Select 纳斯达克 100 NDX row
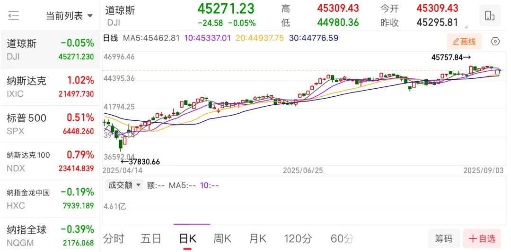Viewport: 511px width, 252px height. pyautogui.click(x=50, y=161)
